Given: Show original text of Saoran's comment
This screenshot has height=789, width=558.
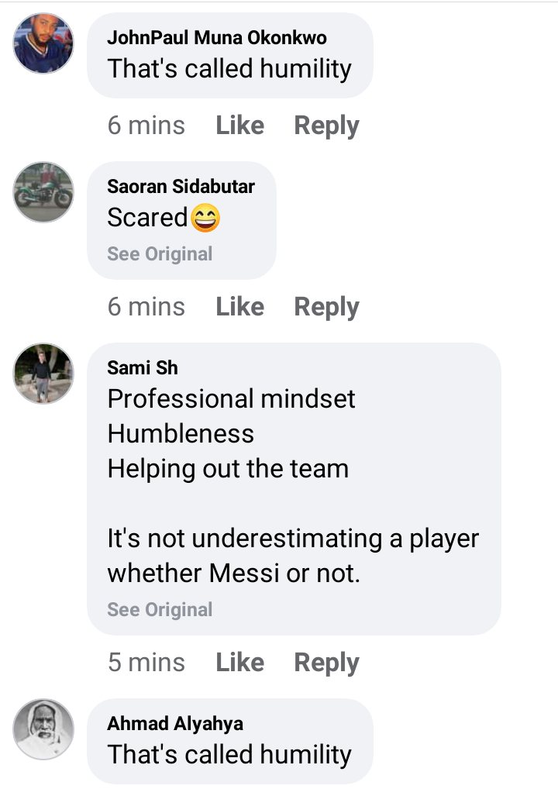Looking at the screenshot, I should pos(160,254).
